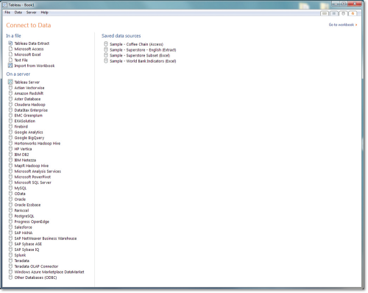Choose IBM DB2 as data source
Viewport: 368px width, 293px height.
[21, 155]
